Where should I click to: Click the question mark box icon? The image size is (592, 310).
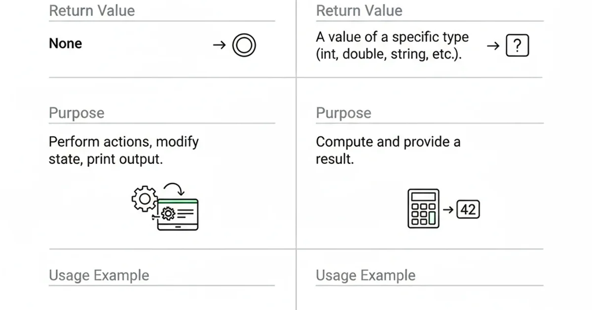[x=517, y=46]
